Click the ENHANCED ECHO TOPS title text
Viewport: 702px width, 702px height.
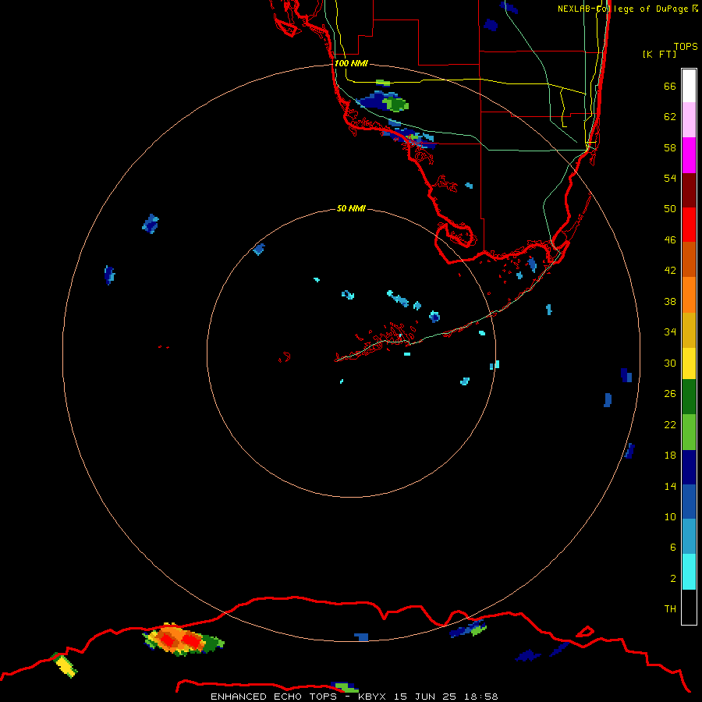click(x=274, y=697)
